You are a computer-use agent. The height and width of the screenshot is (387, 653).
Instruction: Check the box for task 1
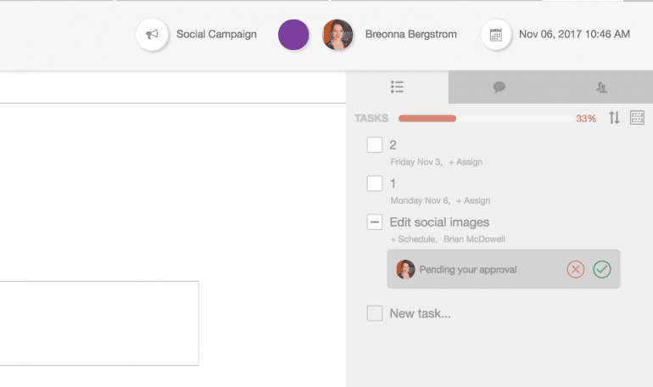point(375,183)
